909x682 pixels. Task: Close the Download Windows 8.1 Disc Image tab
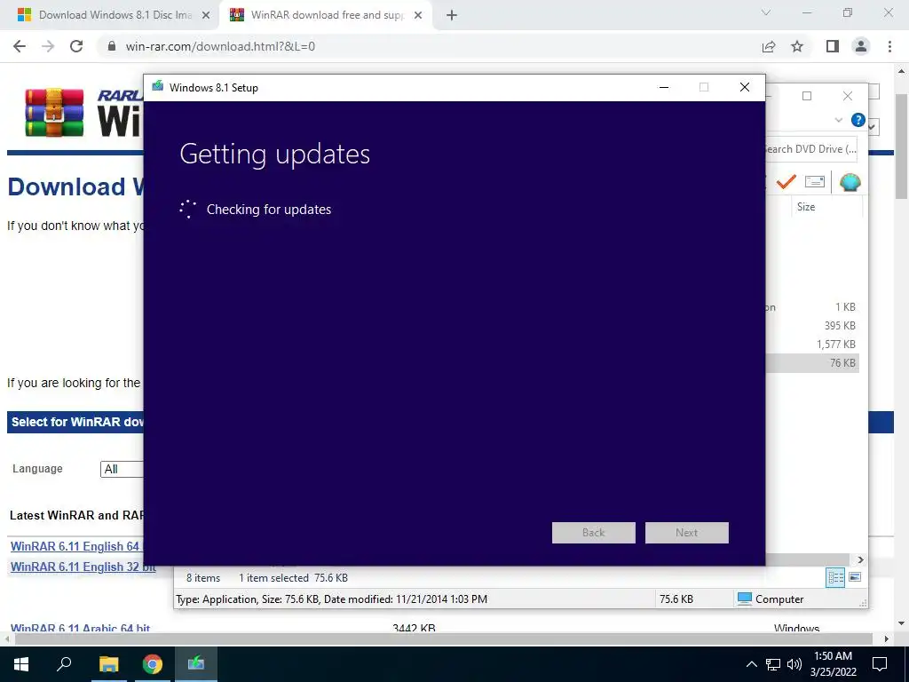(x=205, y=15)
